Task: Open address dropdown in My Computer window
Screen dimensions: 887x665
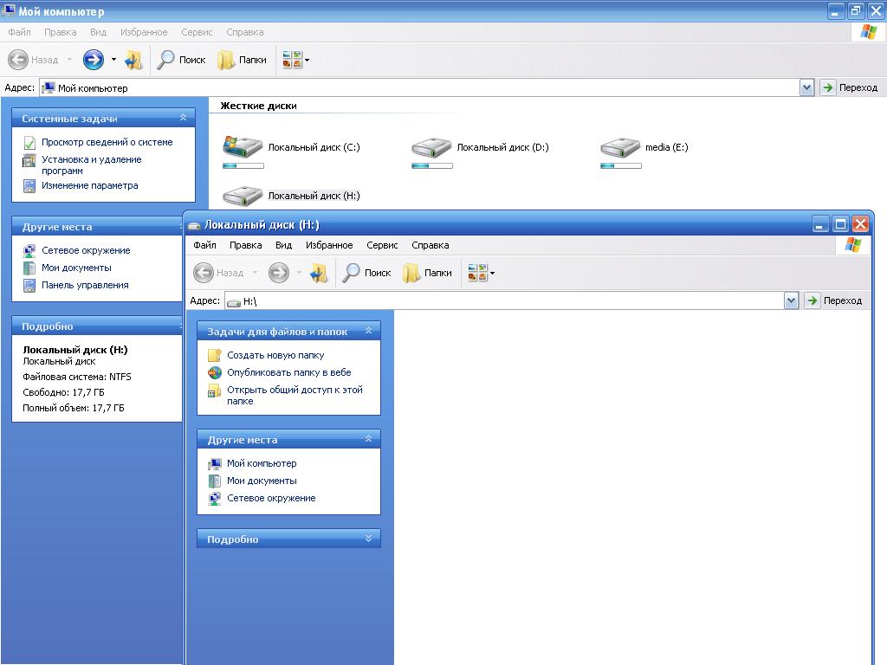Action: (x=806, y=87)
